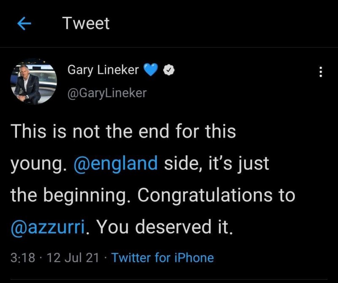The height and width of the screenshot is (283, 338).
Task: Open the three-dot more options menu
Action: 320,73
